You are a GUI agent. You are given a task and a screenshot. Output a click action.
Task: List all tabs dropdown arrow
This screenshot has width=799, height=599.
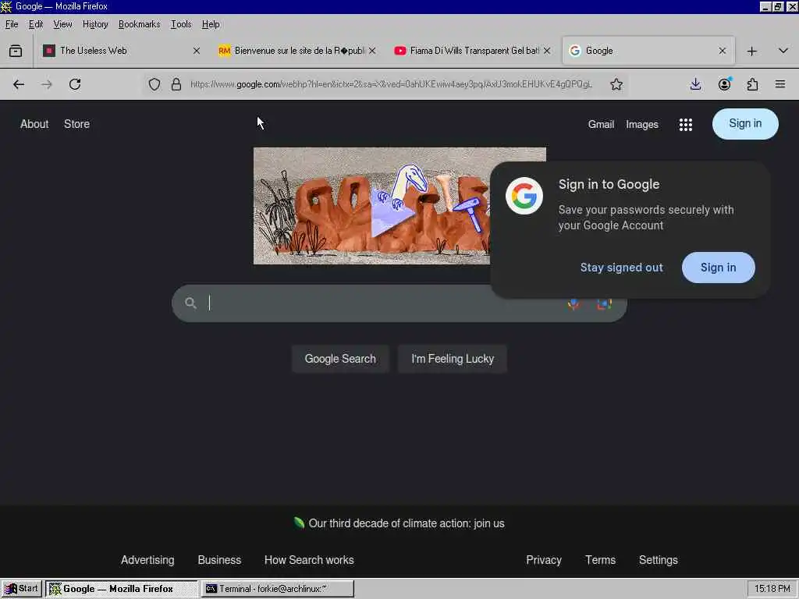783,51
